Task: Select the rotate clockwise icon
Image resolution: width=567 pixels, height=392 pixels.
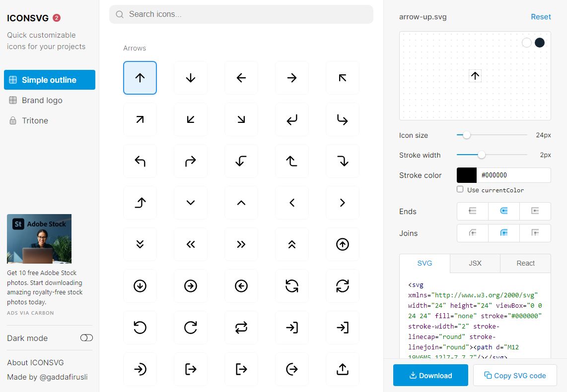Action: [x=191, y=328]
